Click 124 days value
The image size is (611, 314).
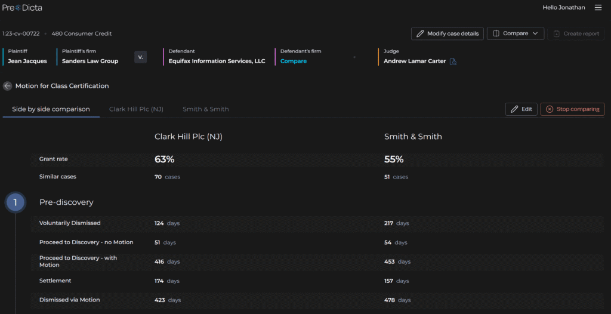[x=167, y=223]
